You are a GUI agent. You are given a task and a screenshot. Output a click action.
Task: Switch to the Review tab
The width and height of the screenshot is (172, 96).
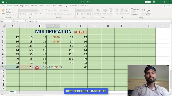(48, 6)
